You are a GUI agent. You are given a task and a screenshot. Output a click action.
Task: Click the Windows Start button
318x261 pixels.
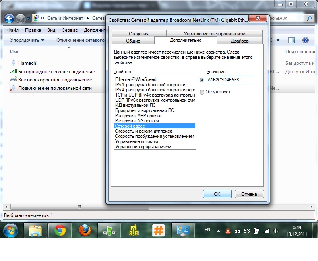pos(11,230)
